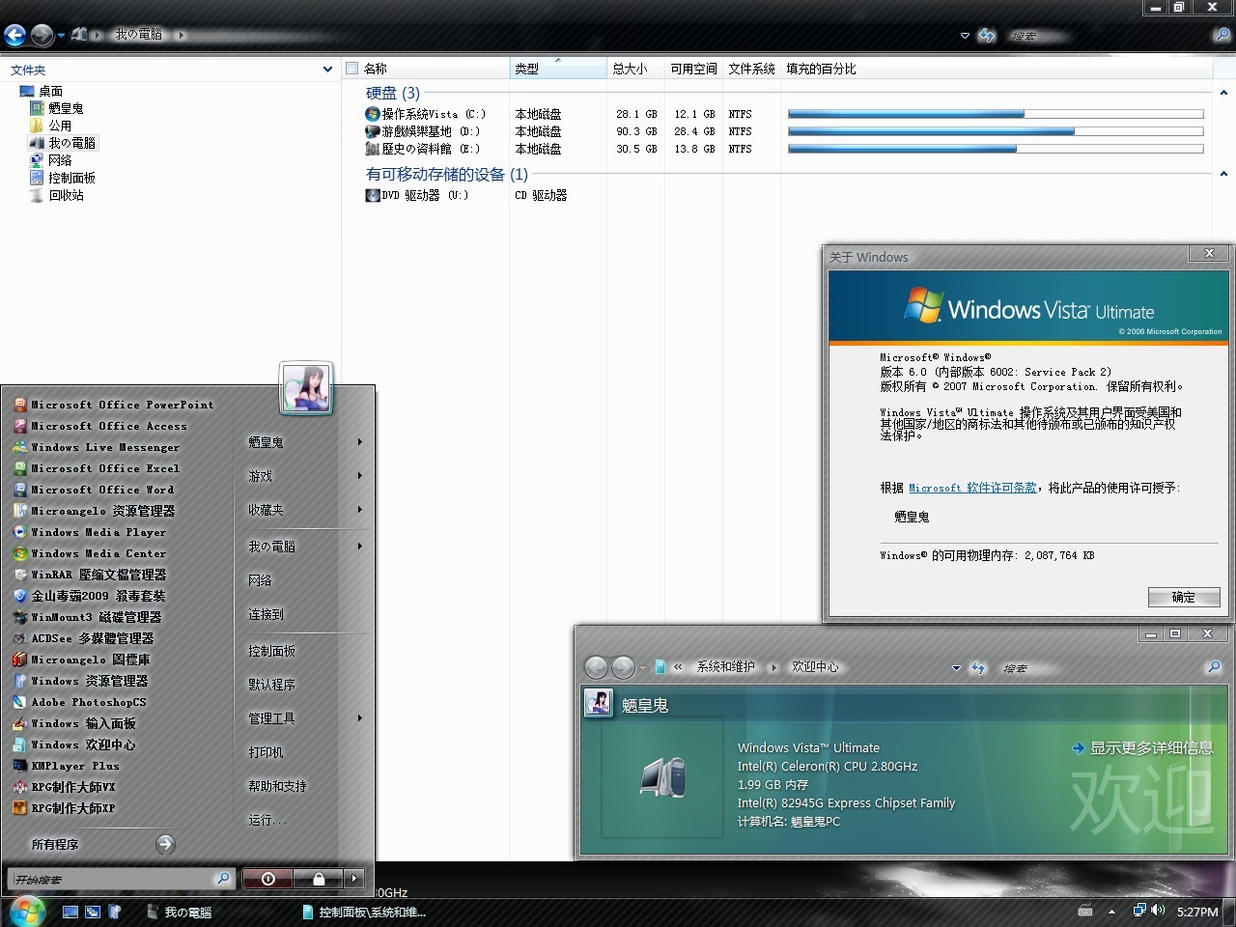1236x927 pixels.
Task: Click the WinRAR 压缩文档管理器 icon
Action: pos(19,575)
